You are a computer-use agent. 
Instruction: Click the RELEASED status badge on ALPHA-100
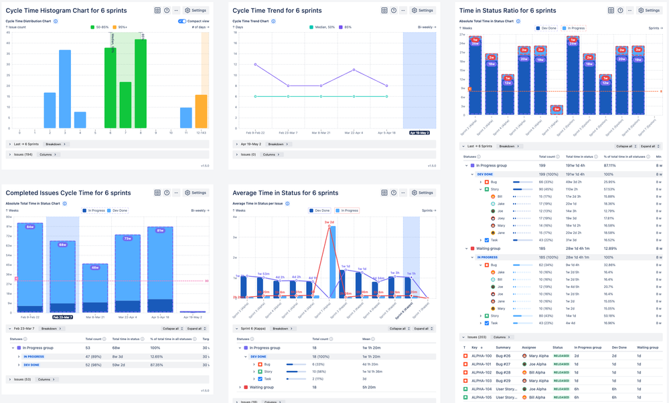561,356
